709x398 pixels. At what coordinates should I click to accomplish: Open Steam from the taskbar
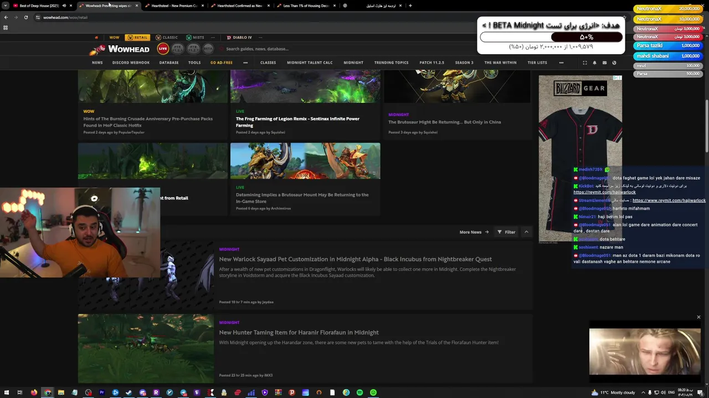[129, 392]
